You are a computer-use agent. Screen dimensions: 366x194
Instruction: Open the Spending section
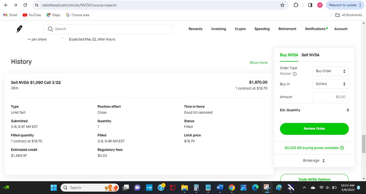point(262,29)
